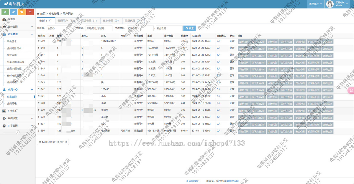This screenshot has width=354, height=184.
Task: Click 余额充值 for member 51547
Action: (x=272, y=56)
